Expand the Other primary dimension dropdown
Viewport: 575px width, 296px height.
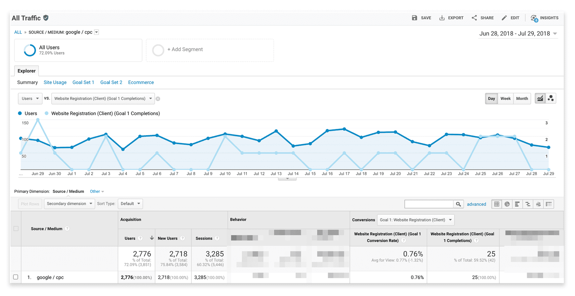coord(97,192)
